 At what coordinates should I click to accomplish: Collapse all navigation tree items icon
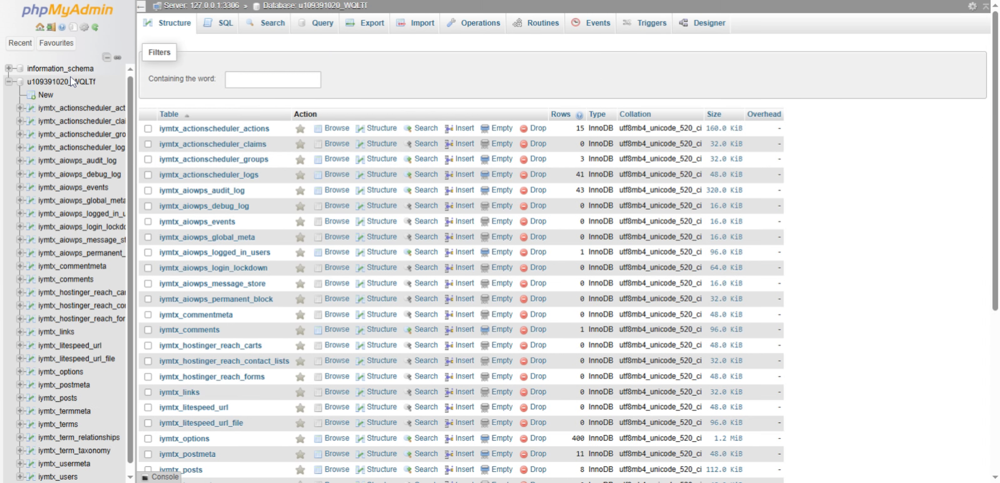[107, 57]
